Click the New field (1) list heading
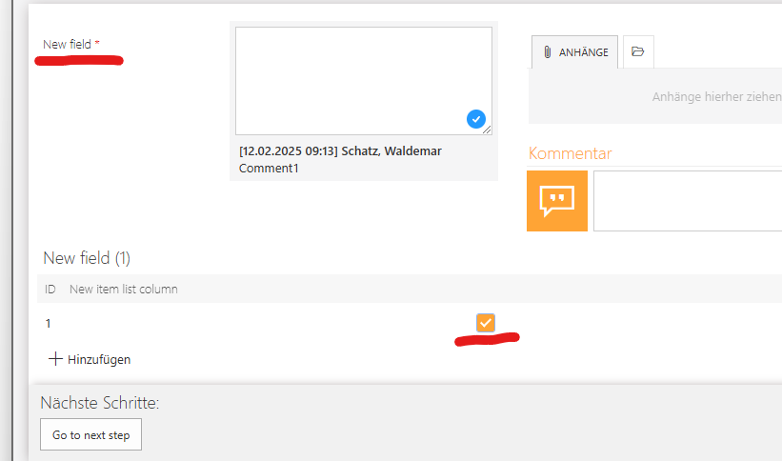782x461 pixels. [87, 258]
